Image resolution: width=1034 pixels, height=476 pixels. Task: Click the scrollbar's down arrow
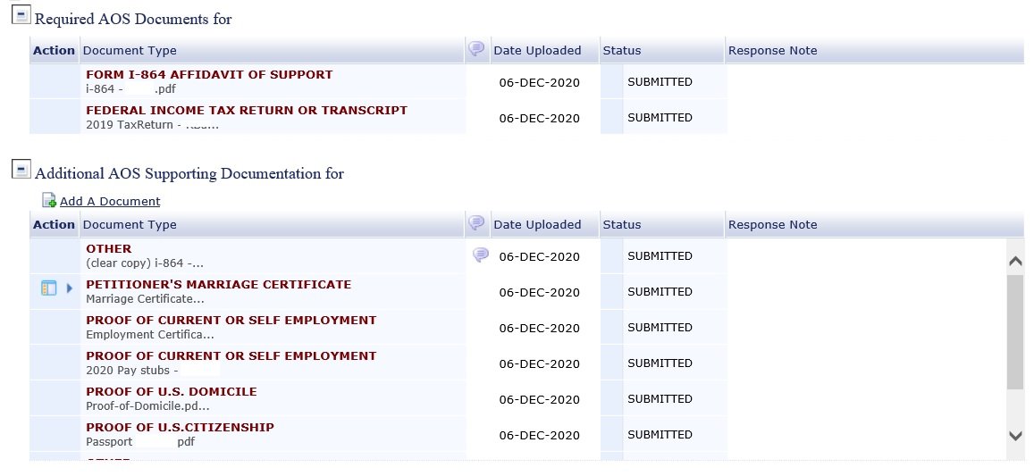[1015, 435]
